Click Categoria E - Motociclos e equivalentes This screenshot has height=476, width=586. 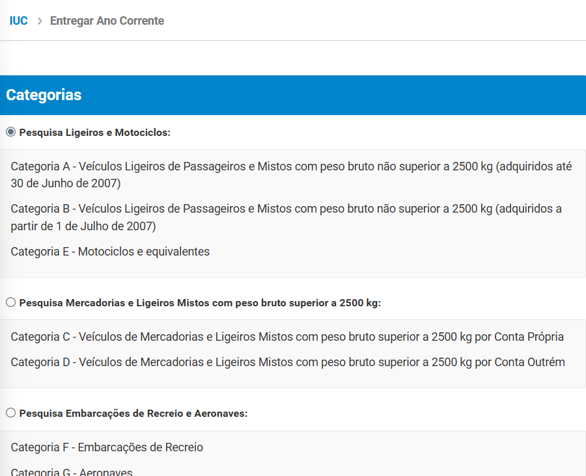[110, 252]
